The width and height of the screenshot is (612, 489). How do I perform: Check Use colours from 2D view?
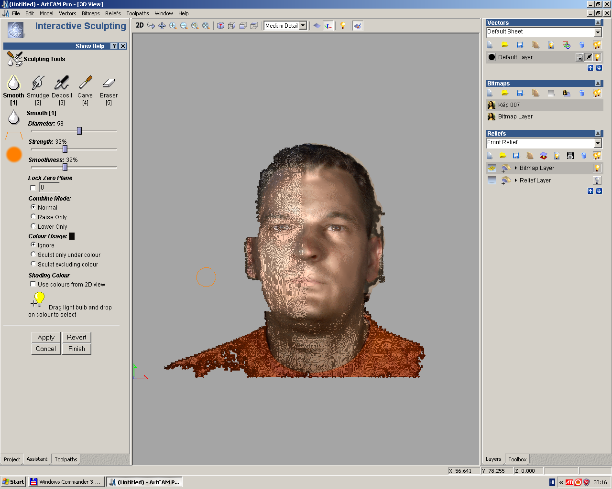click(33, 284)
